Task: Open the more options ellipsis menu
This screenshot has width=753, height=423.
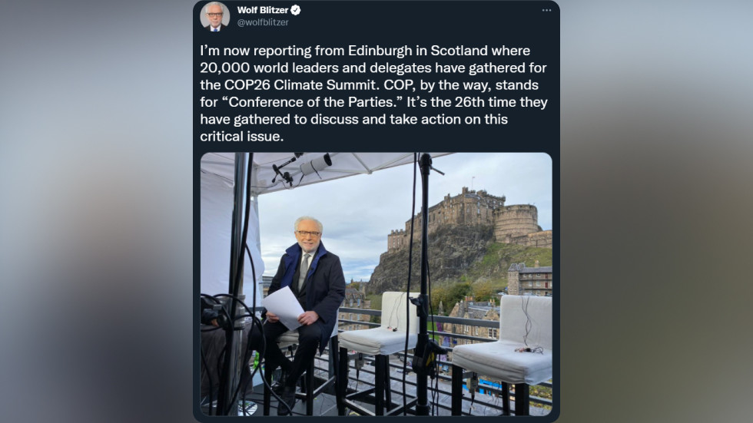Action: [546, 10]
